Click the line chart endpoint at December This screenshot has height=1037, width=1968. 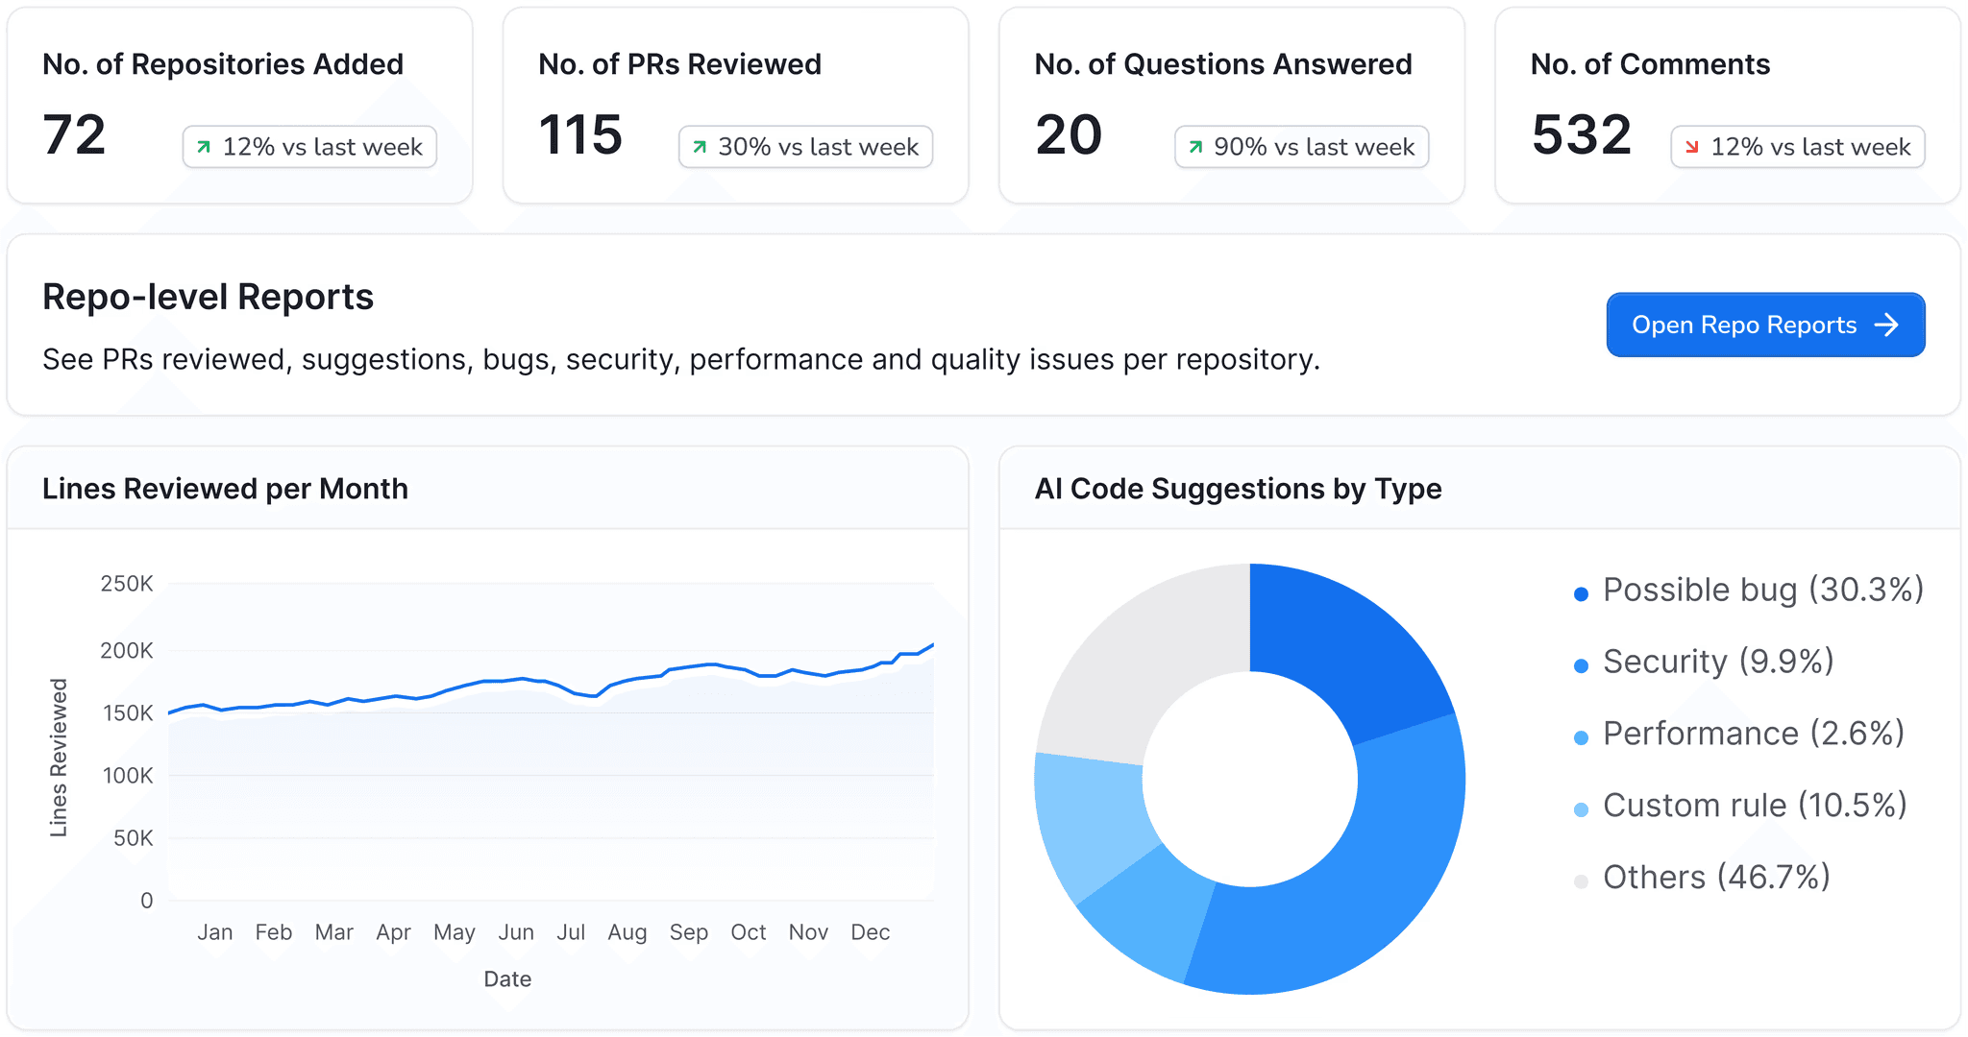click(932, 645)
